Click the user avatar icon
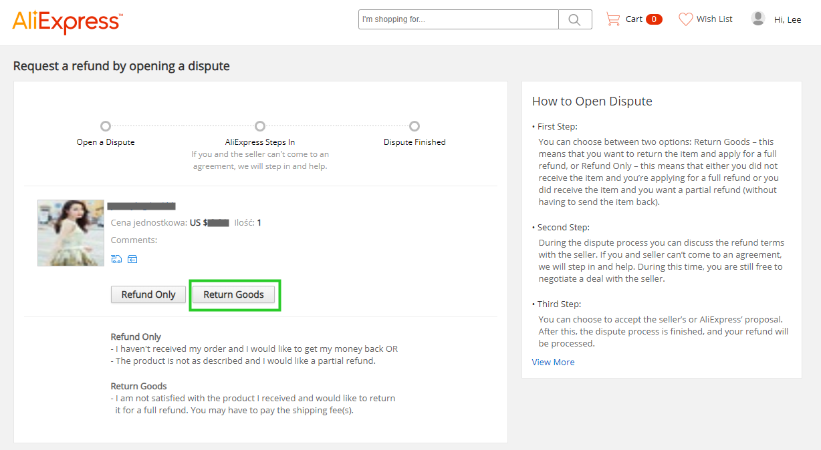This screenshot has height=450, width=821. pos(758,19)
